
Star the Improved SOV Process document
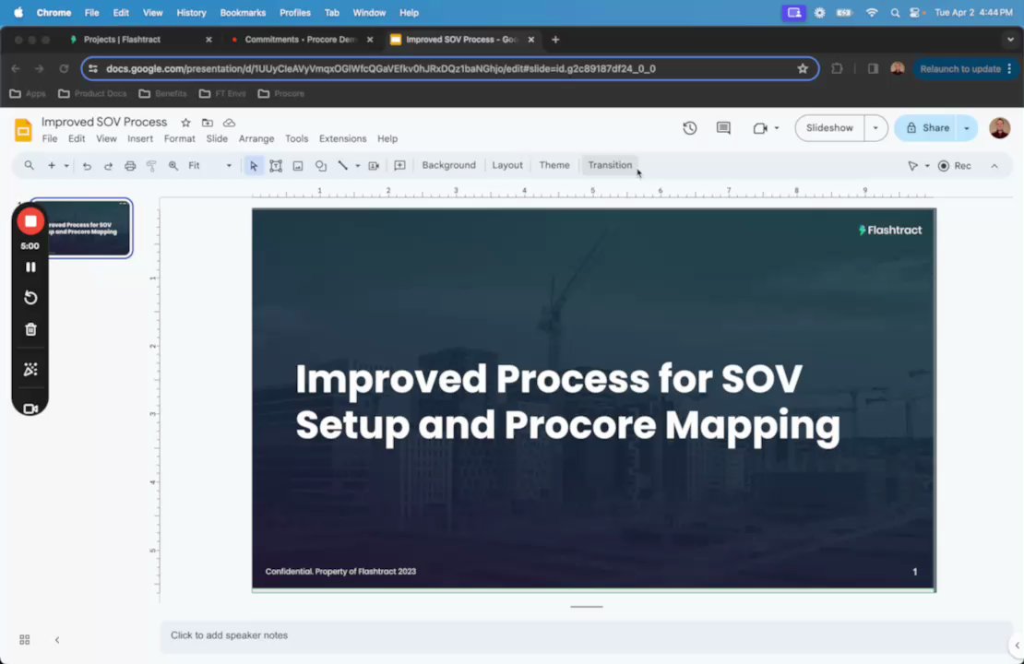coord(185,123)
